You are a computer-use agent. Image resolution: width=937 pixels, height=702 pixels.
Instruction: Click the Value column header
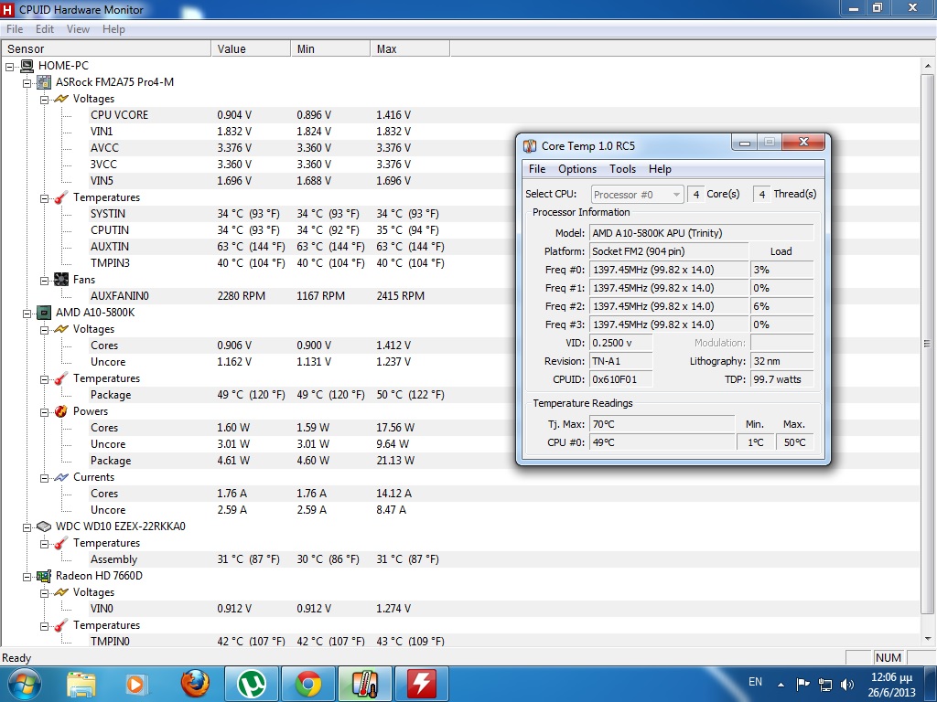pyautogui.click(x=251, y=49)
